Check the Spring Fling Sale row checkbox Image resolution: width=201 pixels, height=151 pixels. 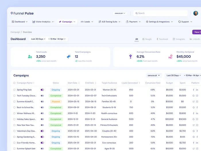[x=14, y=90]
